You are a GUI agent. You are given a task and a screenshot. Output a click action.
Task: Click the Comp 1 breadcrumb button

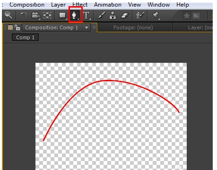pyautogui.click(x=25, y=37)
